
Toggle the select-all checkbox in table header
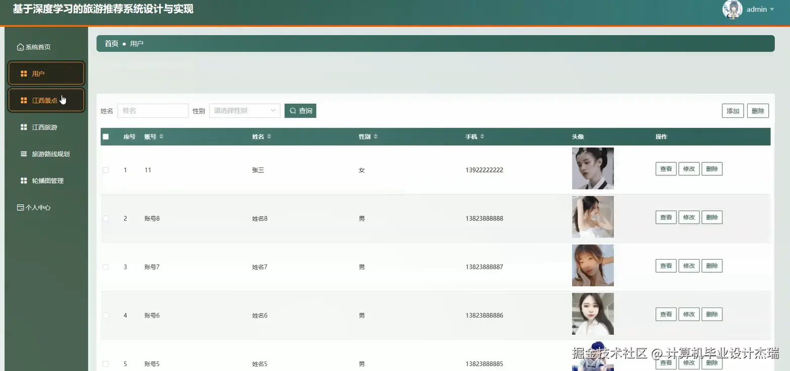[105, 137]
